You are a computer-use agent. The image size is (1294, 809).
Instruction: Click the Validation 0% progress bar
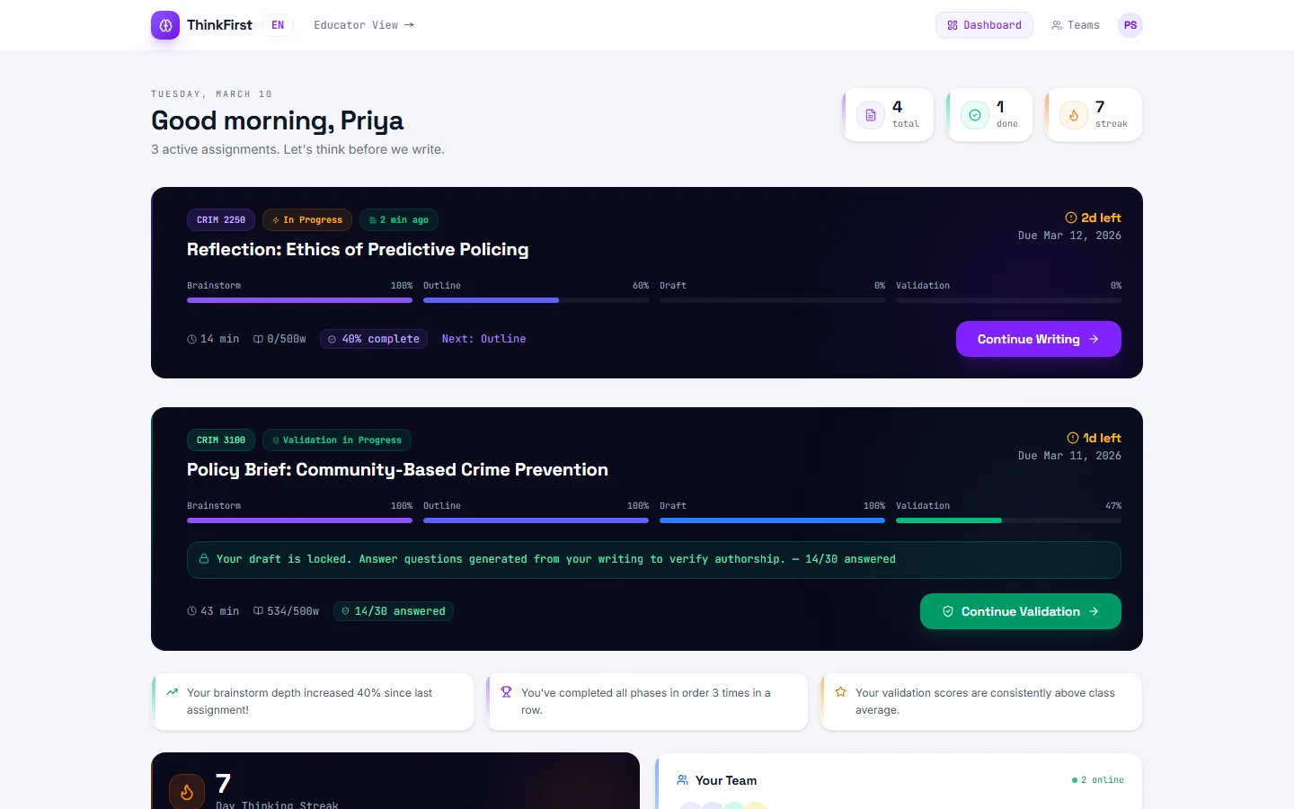[1008, 300]
